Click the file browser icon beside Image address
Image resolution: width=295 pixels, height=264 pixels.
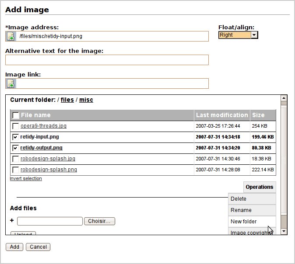(x=11, y=36)
